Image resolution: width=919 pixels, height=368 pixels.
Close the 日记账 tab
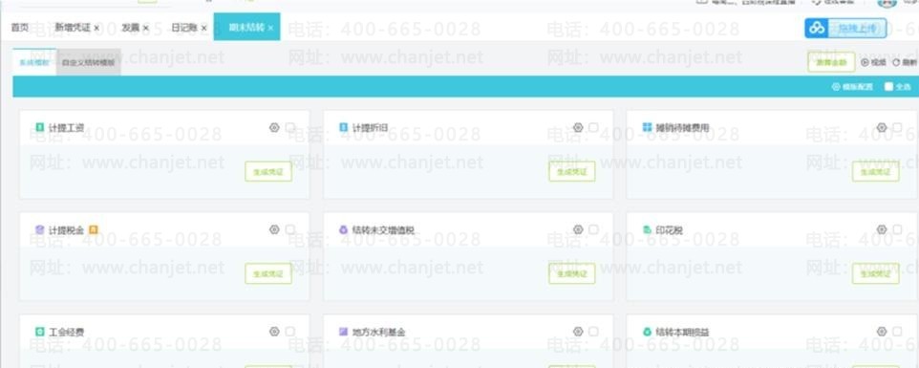pos(204,28)
